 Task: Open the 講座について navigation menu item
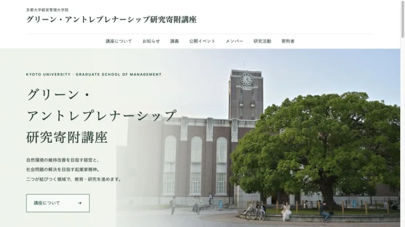119,41
